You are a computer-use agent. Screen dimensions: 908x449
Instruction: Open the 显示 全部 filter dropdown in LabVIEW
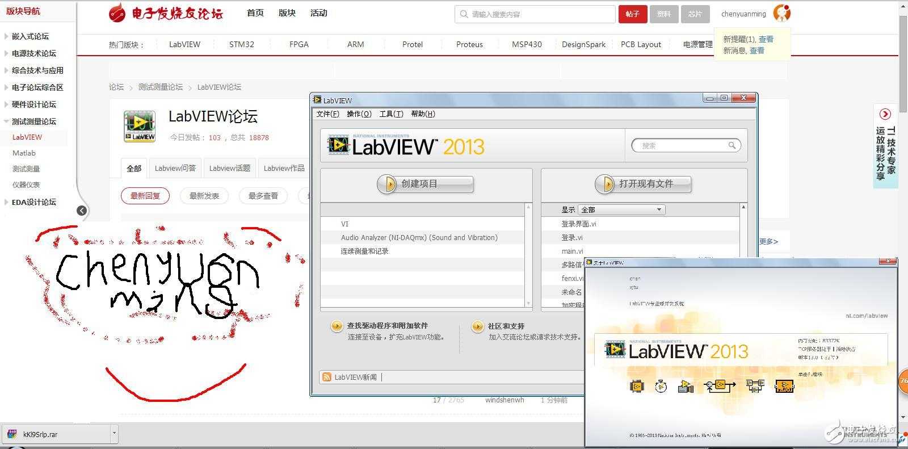click(x=621, y=209)
